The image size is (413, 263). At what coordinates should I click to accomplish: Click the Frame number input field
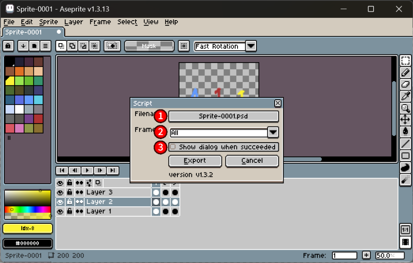pos(344,255)
